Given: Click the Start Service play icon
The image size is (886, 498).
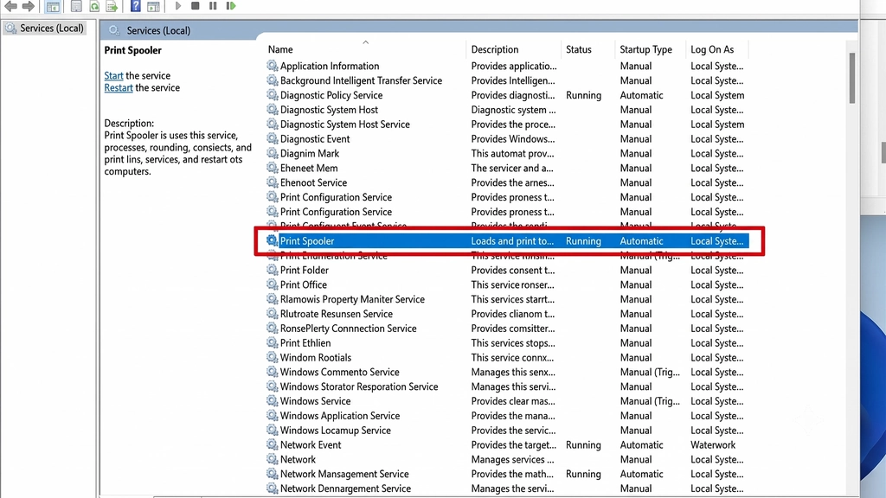Looking at the screenshot, I should (x=178, y=6).
